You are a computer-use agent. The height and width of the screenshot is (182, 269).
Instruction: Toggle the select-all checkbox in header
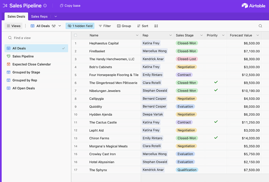click(x=75, y=35)
